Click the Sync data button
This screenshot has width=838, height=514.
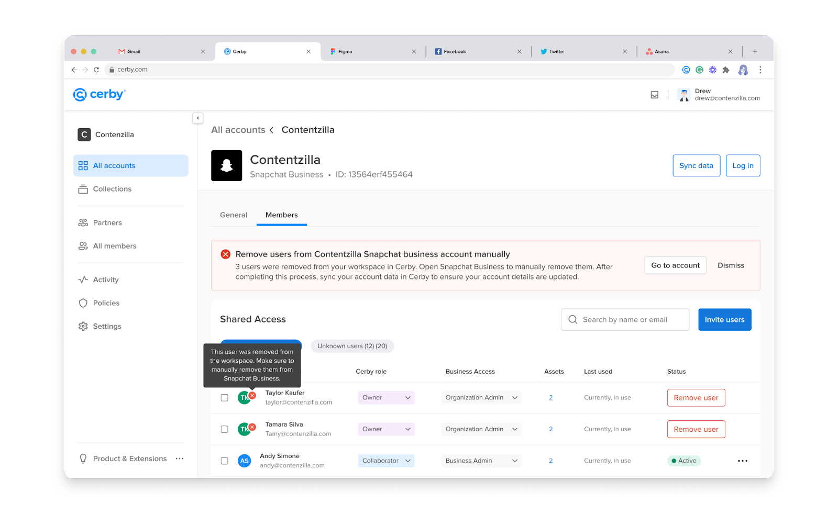(697, 165)
